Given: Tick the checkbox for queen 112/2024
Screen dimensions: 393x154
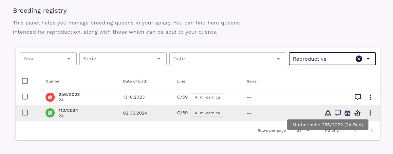Looking at the screenshot, I should point(25,113).
